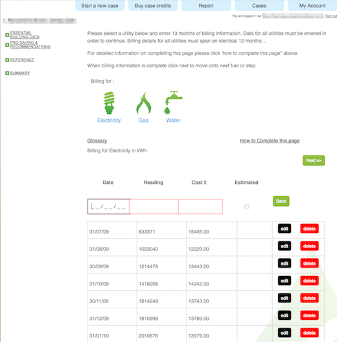Expand the Essential Building Data plus icon
The height and width of the screenshot is (342, 337).
pyautogui.click(x=7, y=35)
